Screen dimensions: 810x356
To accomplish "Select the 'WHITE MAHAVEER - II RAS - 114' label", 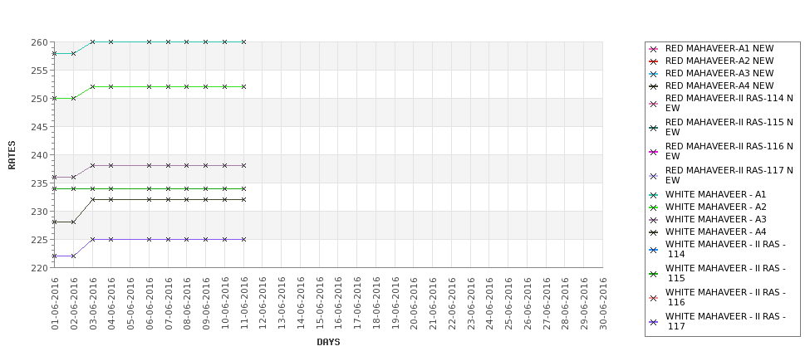I will pyautogui.click(x=725, y=249).
